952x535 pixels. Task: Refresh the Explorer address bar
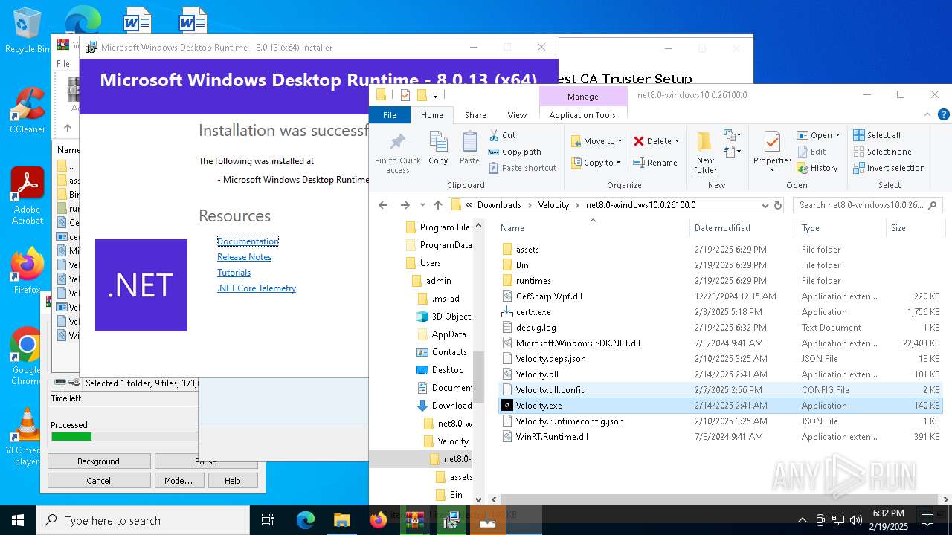778,205
